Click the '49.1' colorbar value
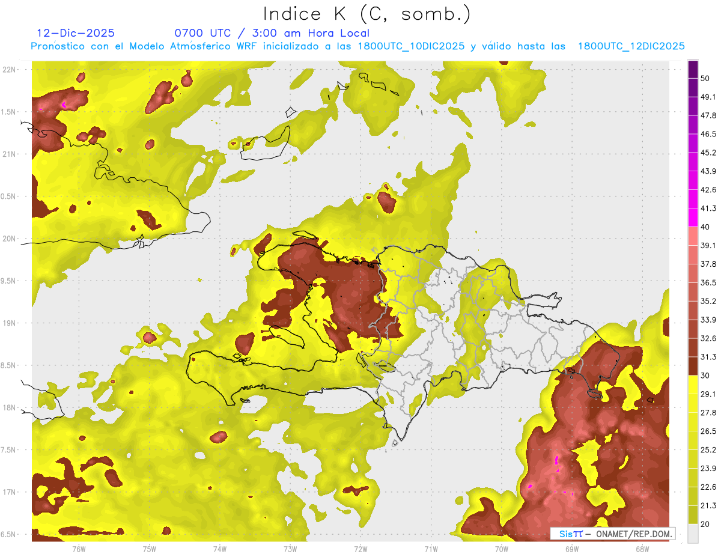This screenshot has width=721, height=557. coord(708,97)
